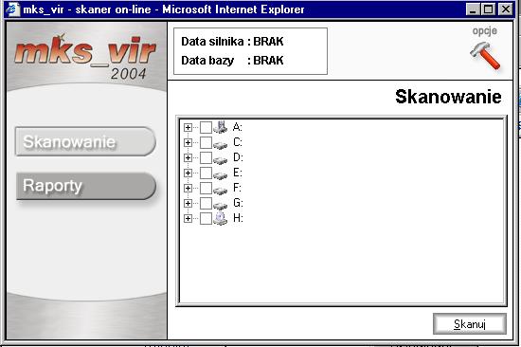Click the E: drive icon
Image resolution: width=521 pixels, height=347 pixels.
[220, 174]
